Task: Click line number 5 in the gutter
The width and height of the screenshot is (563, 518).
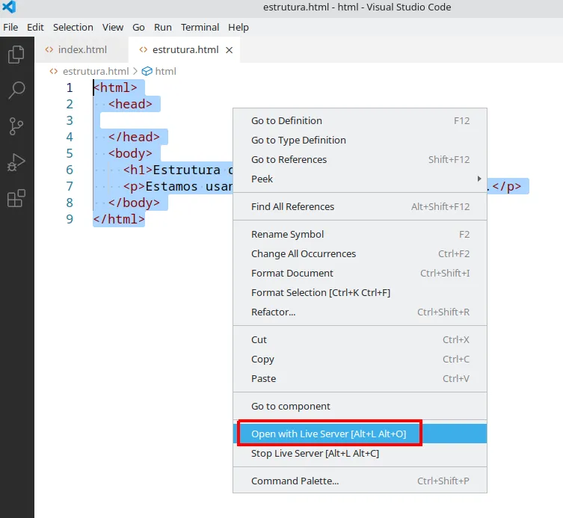Action: [x=70, y=153]
